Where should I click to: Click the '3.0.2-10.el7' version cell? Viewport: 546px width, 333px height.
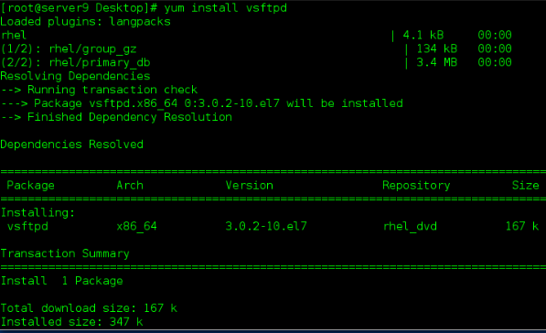[266, 226]
